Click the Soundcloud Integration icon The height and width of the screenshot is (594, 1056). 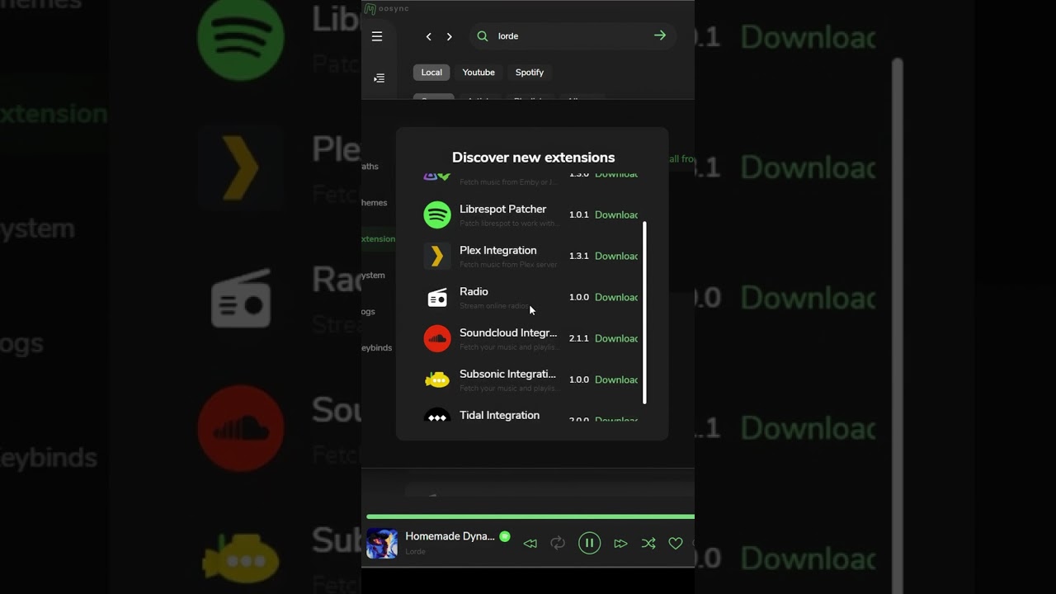437,338
